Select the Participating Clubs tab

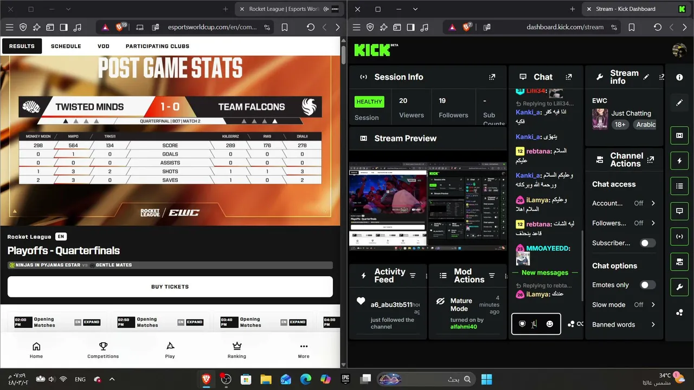(x=157, y=46)
